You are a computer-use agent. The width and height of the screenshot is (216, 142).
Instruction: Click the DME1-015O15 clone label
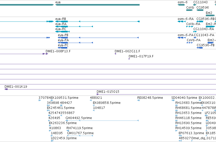tap(108, 92)
